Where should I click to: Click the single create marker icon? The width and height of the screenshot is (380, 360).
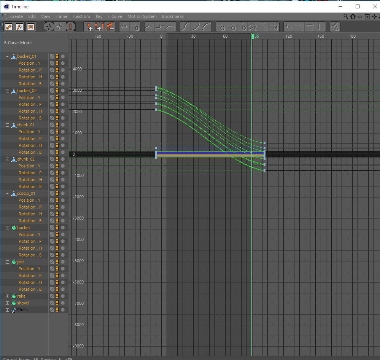[89, 27]
